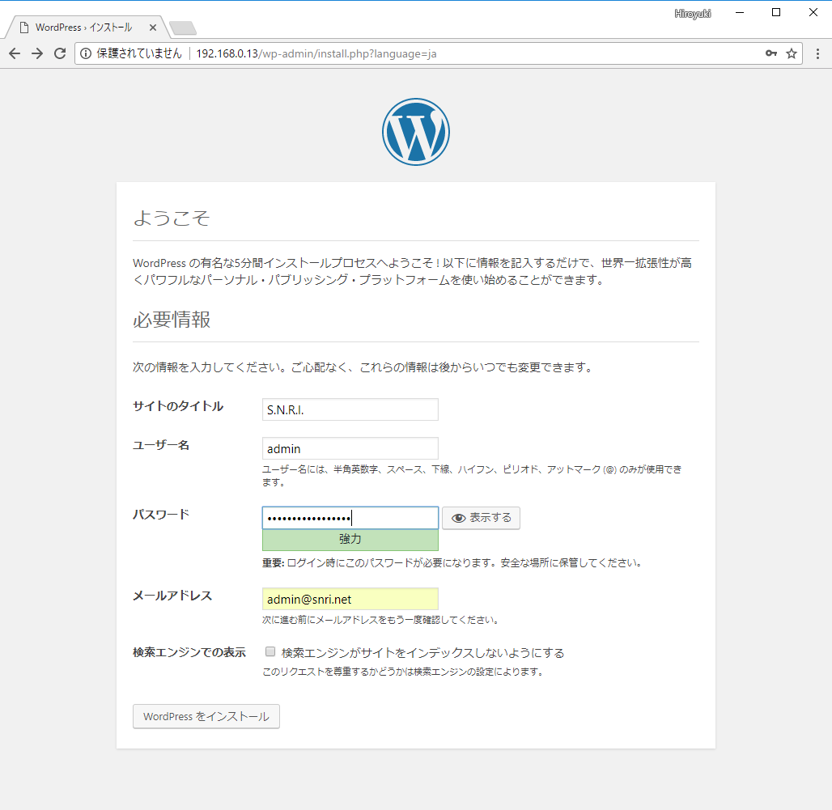
Task: Check 検索エンジンがサイトをインデックスしない checkbox
Action: [270, 651]
